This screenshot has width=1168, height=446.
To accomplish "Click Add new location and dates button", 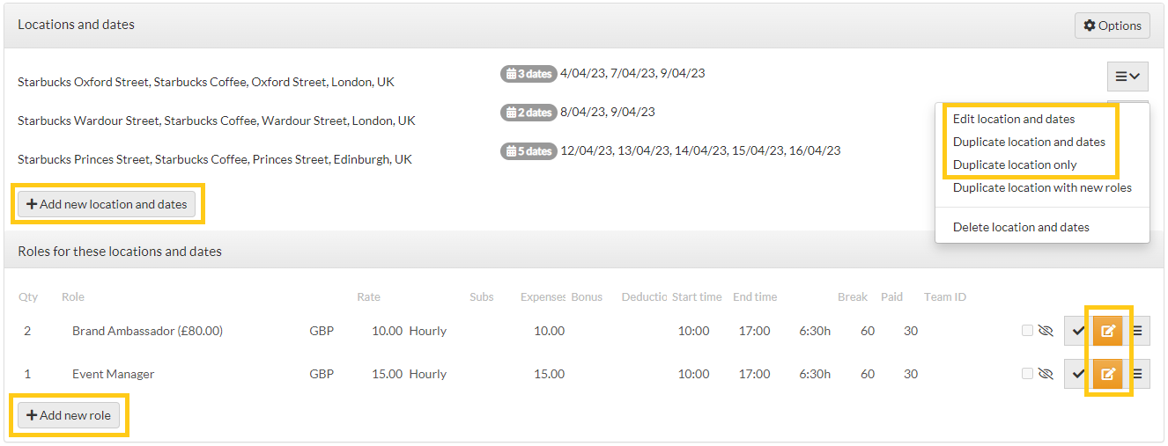I will 107,204.
